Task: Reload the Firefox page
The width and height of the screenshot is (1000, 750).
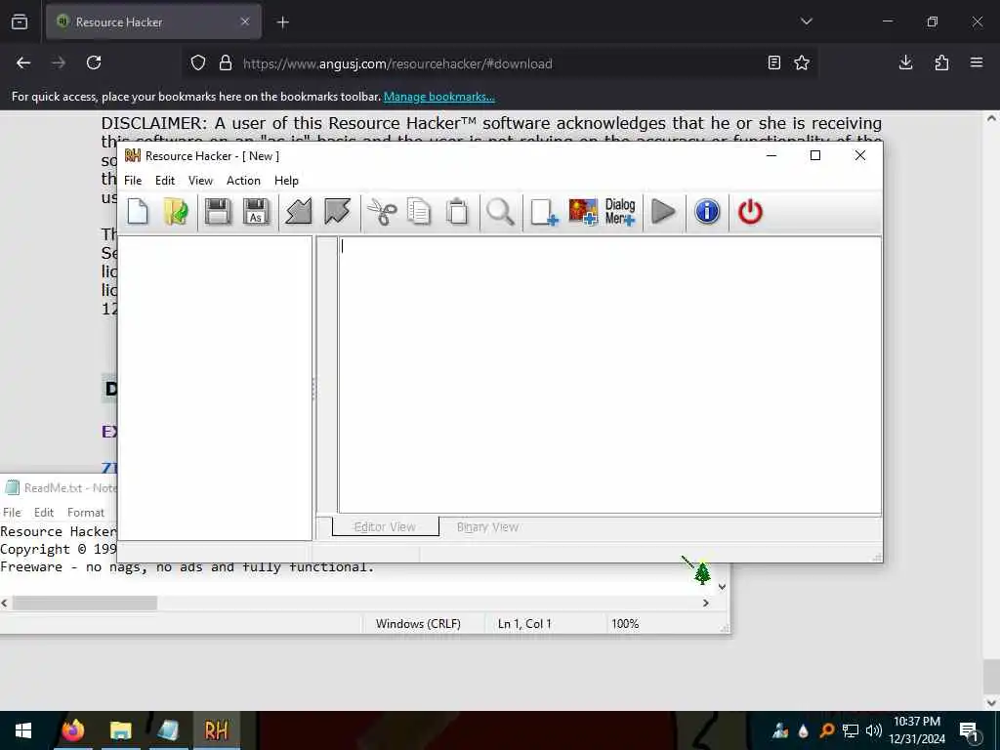Action: pyautogui.click(x=94, y=62)
